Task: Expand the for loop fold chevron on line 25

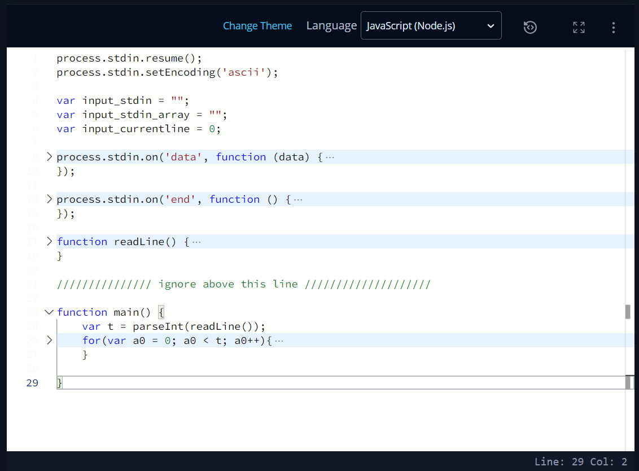Action: pos(49,340)
